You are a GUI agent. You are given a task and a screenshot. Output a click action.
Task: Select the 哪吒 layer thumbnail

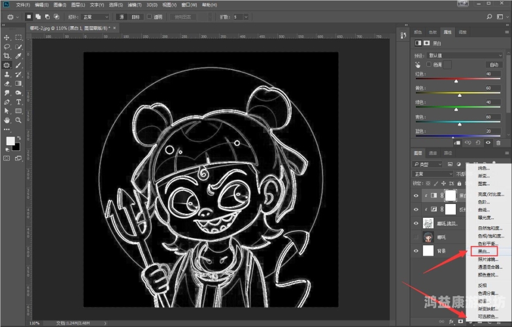[x=429, y=237]
